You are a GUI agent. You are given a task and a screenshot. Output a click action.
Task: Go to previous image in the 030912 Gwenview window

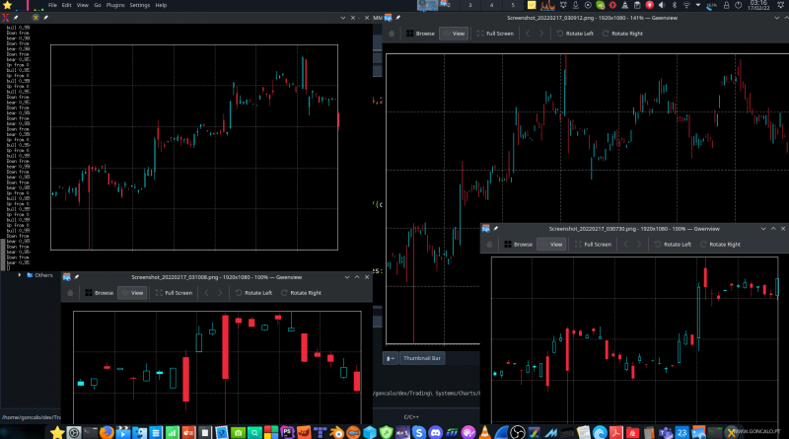pos(528,33)
